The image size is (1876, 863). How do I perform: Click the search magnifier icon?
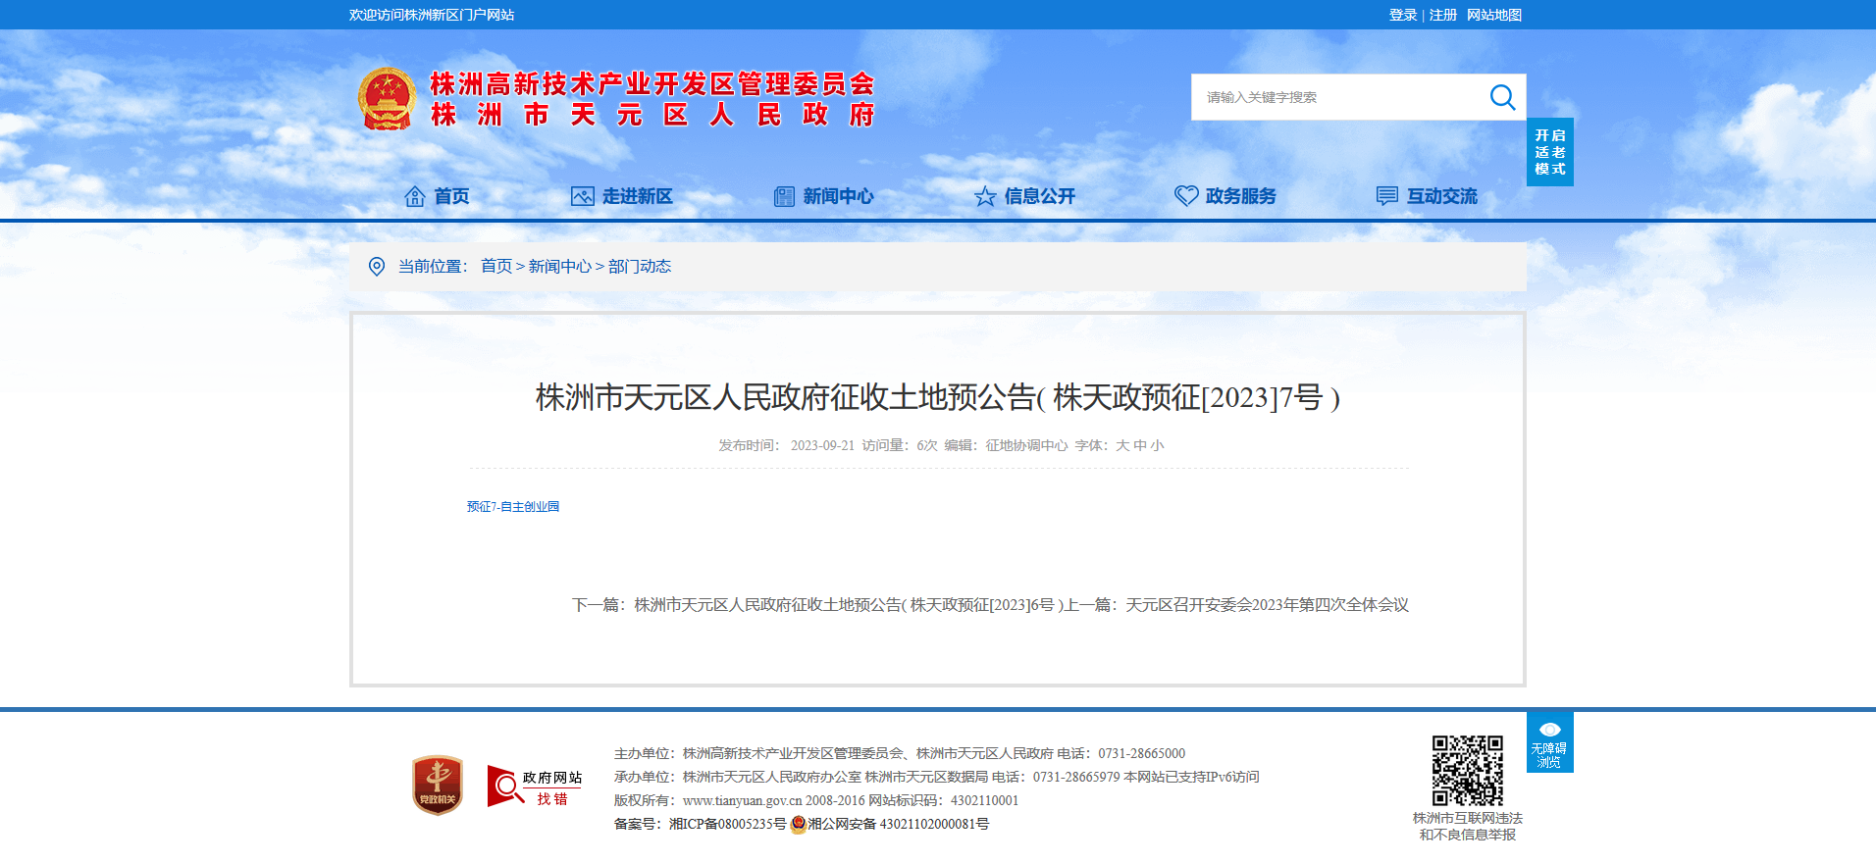(x=1502, y=97)
